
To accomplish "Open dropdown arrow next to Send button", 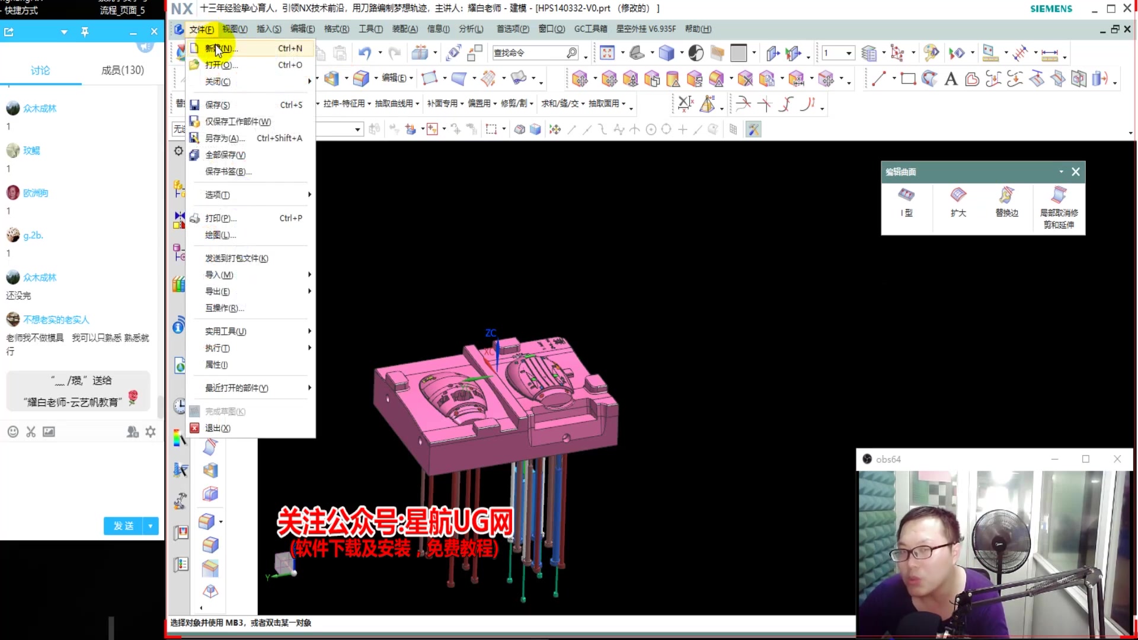I will 151,526.
